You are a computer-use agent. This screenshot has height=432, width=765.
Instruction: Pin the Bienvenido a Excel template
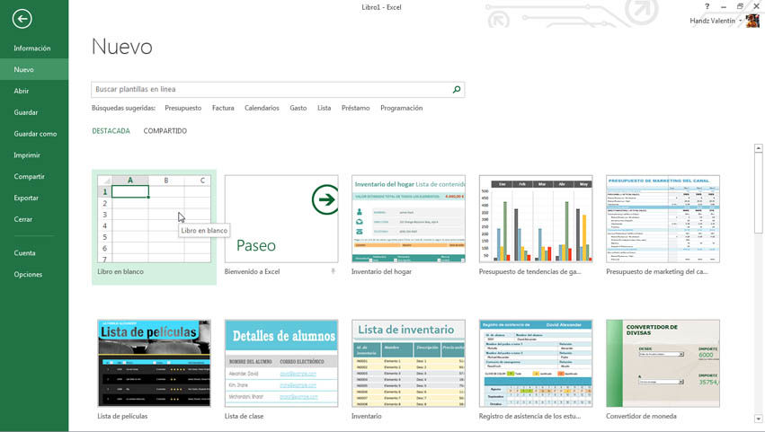point(333,271)
